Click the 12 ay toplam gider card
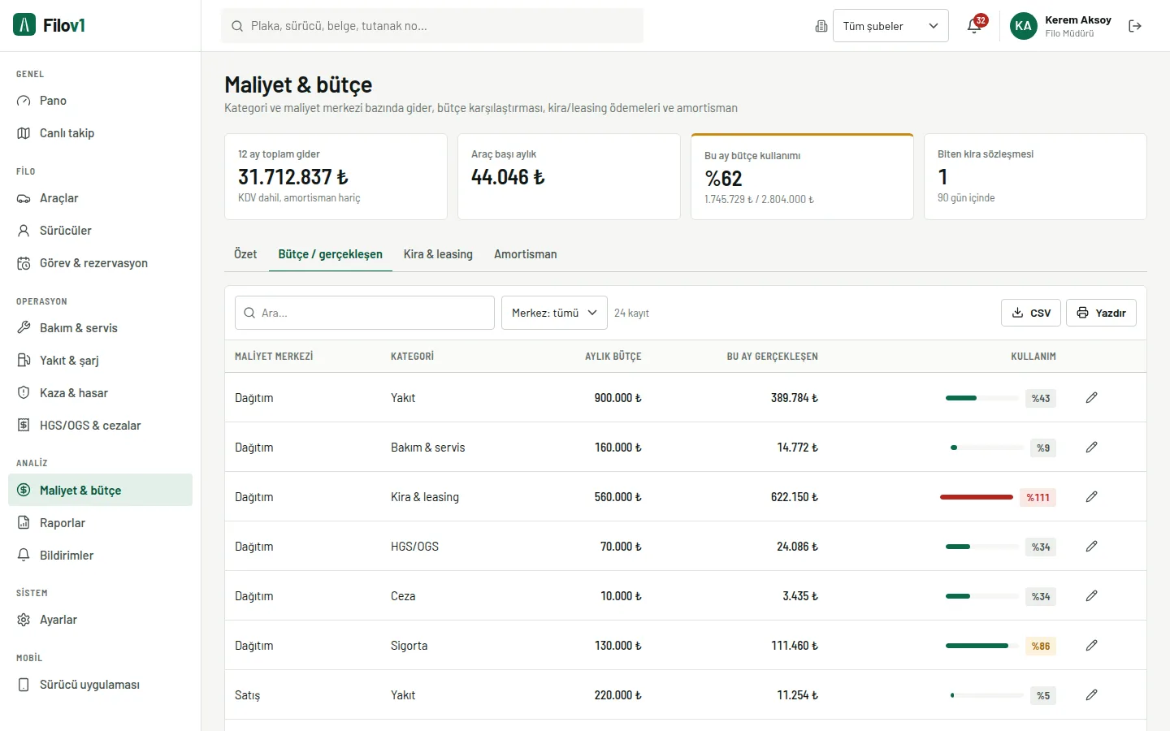Screen dimensions: 1170x731 [336, 176]
